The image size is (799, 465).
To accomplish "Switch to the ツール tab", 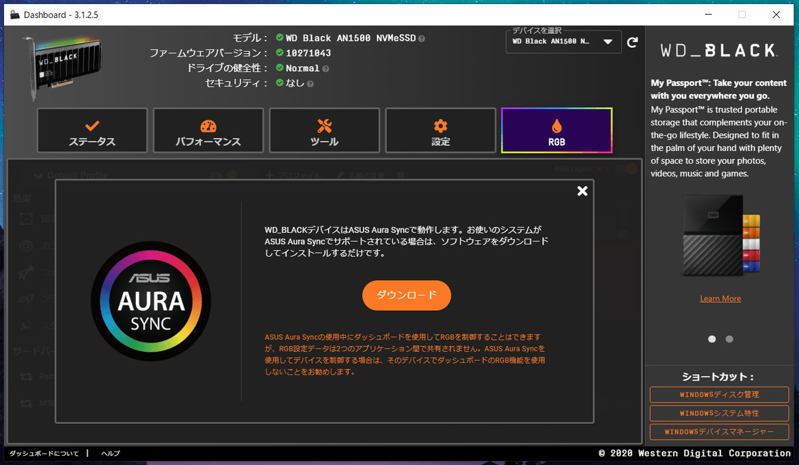I will pos(324,130).
